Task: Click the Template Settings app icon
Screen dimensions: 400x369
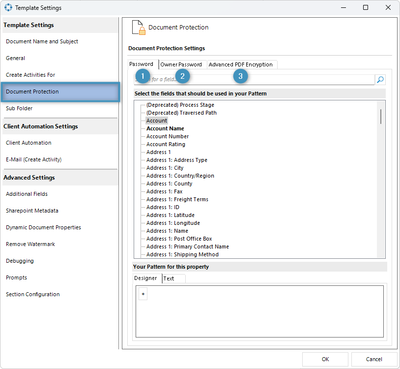Action: click(x=8, y=8)
